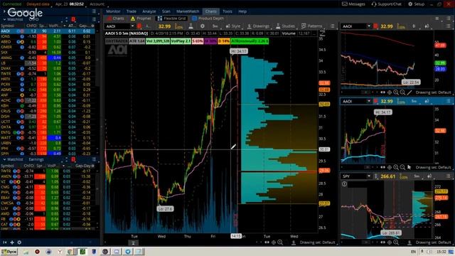The image size is (455, 256).
Task: Open the upper watchlist gadget menu icon
Action: (x=94, y=19)
